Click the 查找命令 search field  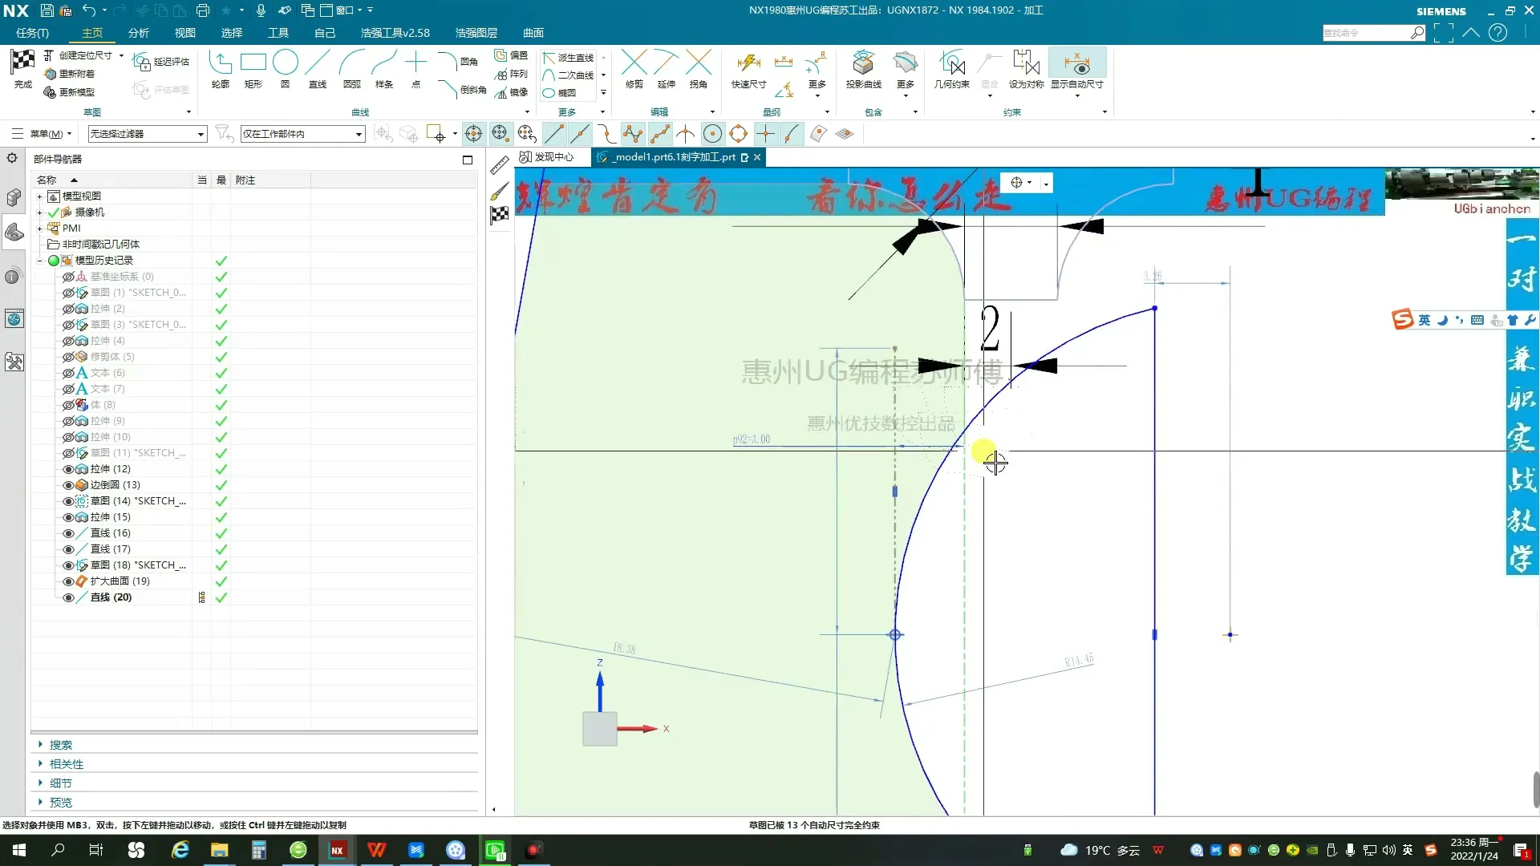point(1365,33)
